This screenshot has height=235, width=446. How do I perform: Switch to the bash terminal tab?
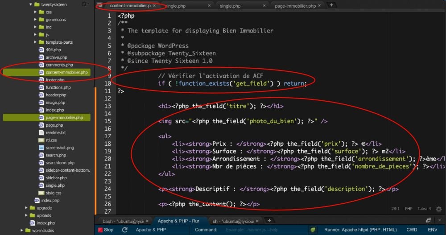click(x=123, y=221)
